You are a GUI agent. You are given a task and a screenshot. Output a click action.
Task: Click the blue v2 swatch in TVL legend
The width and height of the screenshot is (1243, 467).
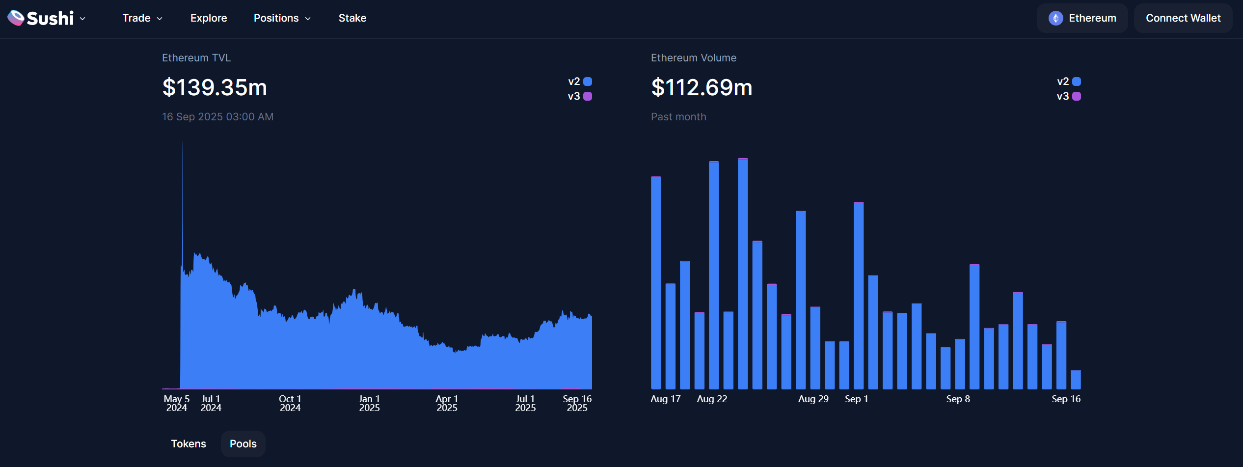[x=588, y=82]
